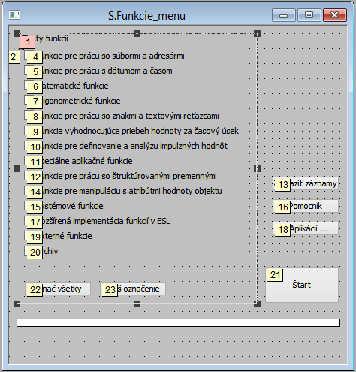Click the 'Zruš označenie' button
Viewport: 356px width, 372px height.
tap(133, 289)
